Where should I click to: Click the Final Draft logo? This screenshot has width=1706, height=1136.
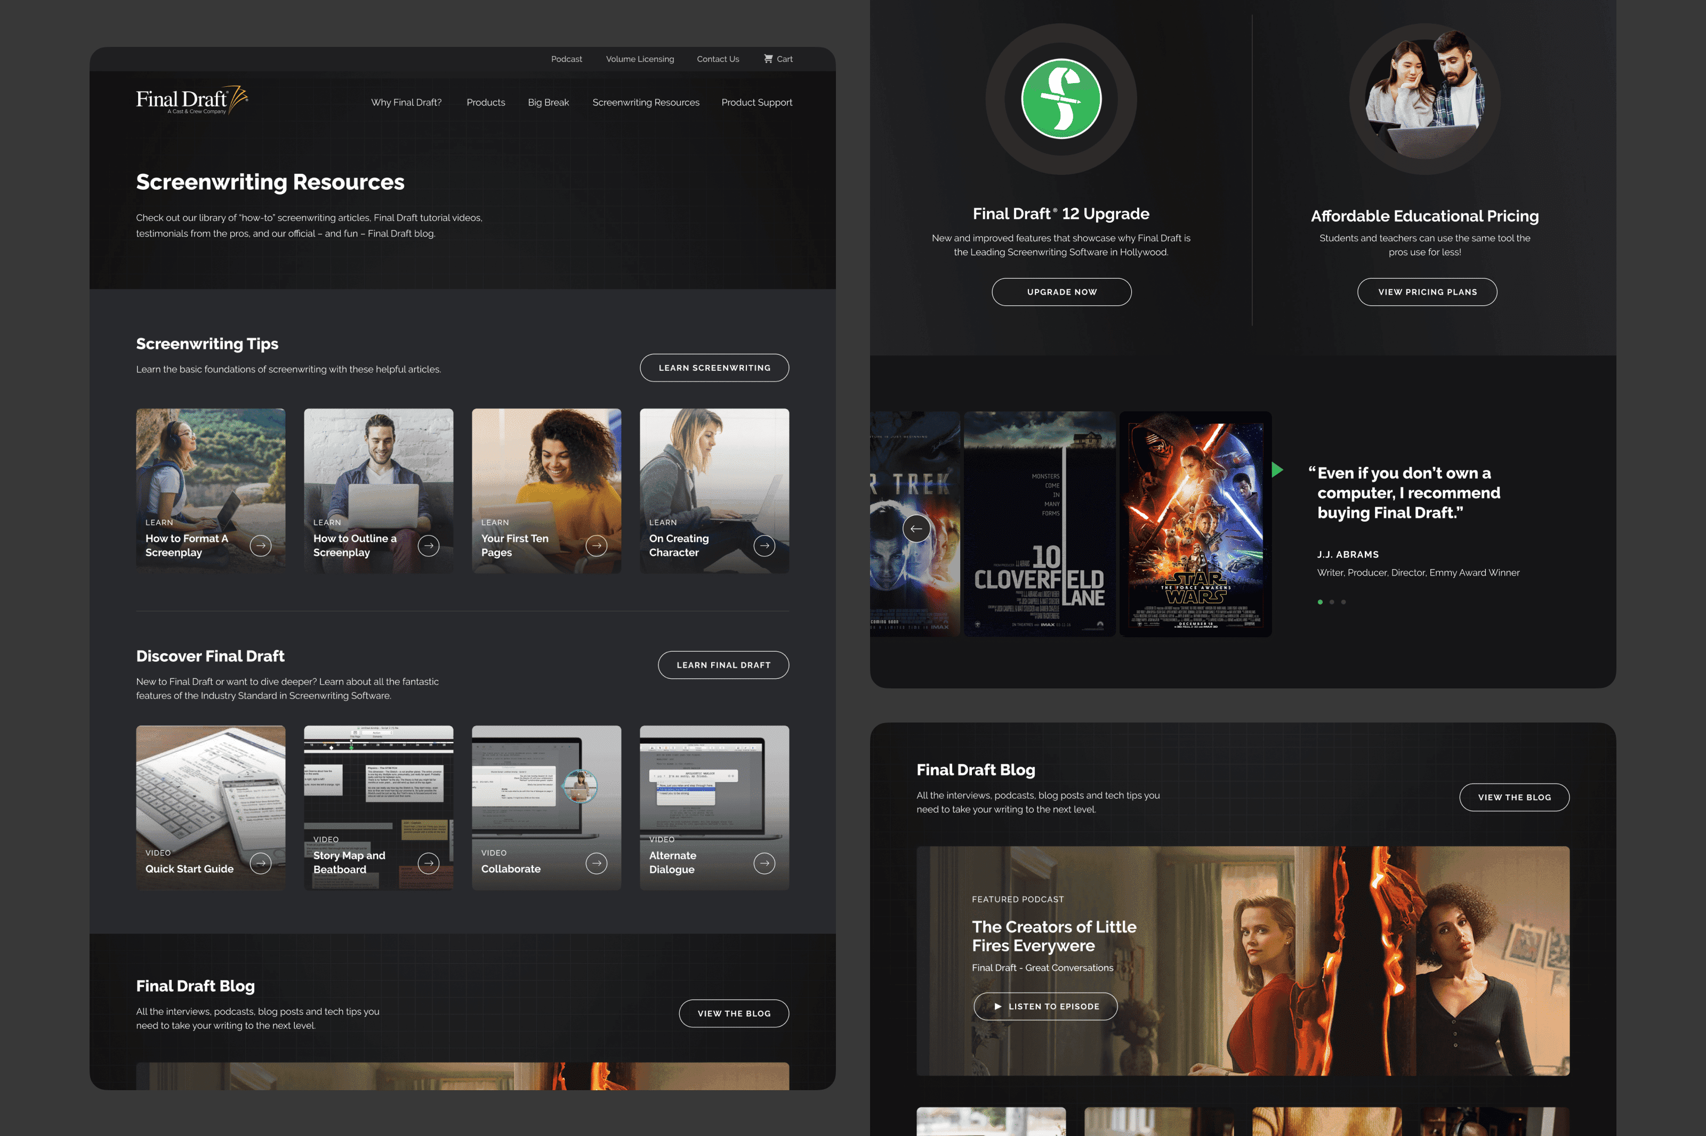tap(191, 101)
